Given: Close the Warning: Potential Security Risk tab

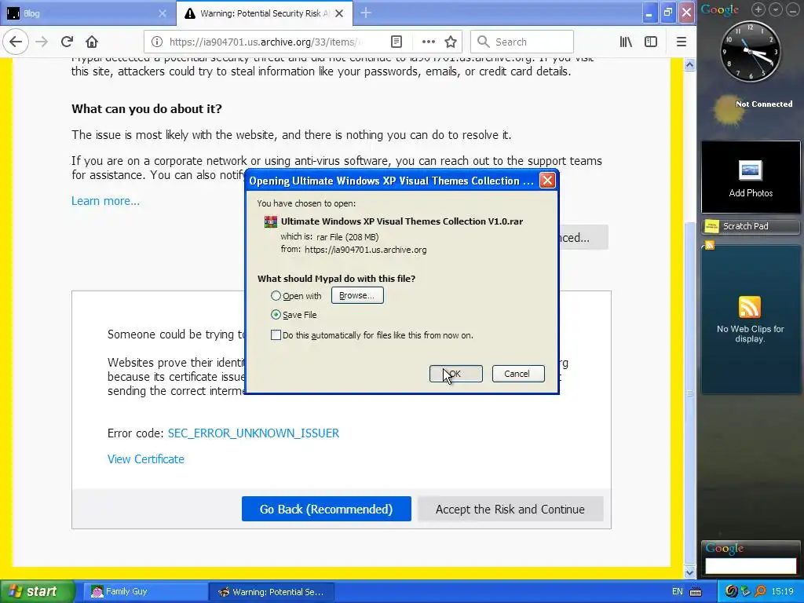Looking at the screenshot, I should pyautogui.click(x=339, y=13).
